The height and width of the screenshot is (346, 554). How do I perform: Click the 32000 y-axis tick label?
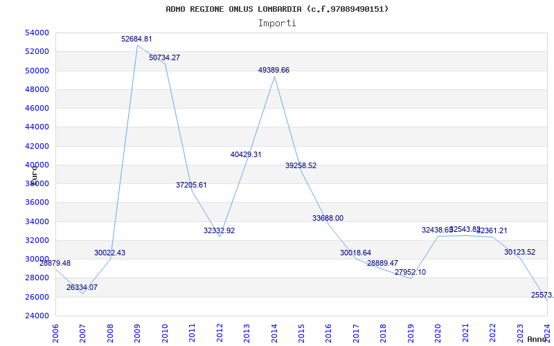point(37,240)
